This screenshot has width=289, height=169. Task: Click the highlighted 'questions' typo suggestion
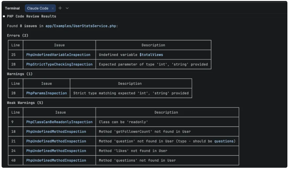(x=224, y=141)
